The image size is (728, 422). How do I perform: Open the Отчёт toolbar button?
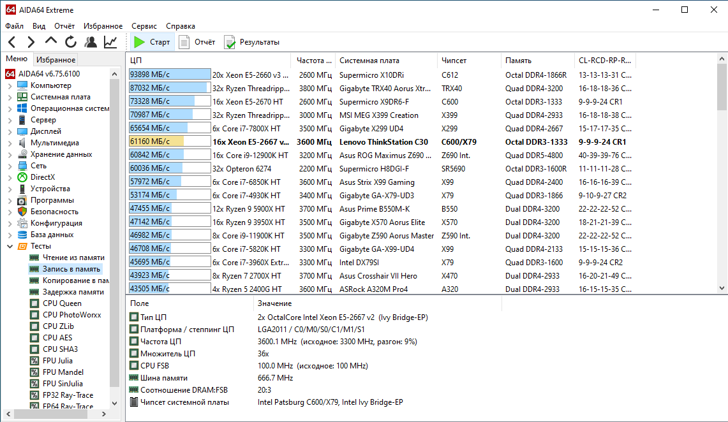(x=197, y=42)
